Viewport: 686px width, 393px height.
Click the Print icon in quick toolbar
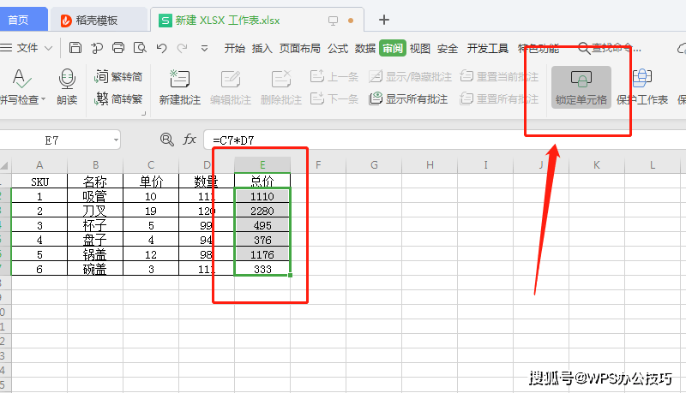[118, 48]
